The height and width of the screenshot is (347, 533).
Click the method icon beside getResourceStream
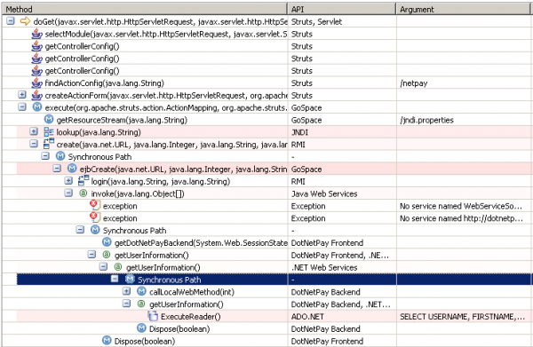49,120
